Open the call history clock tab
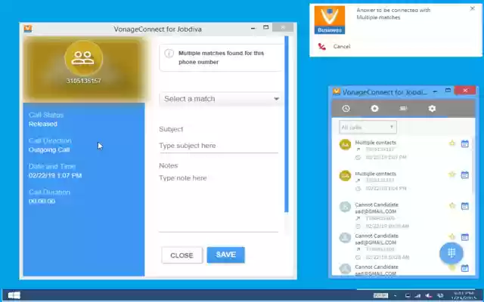This screenshot has height=302, width=484. click(x=346, y=109)
